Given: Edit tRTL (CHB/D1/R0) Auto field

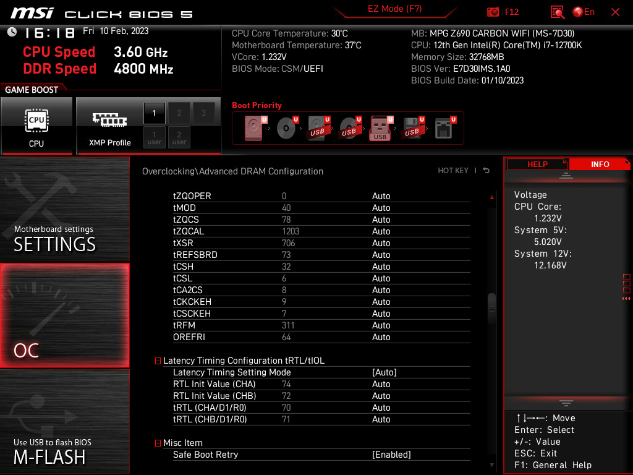Looking at the screenshot, I should pos(381,419).
